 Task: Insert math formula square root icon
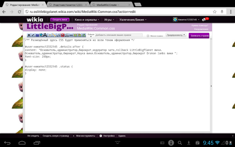click(58, 35)
